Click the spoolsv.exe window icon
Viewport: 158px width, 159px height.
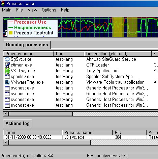(x=7, y=77)
